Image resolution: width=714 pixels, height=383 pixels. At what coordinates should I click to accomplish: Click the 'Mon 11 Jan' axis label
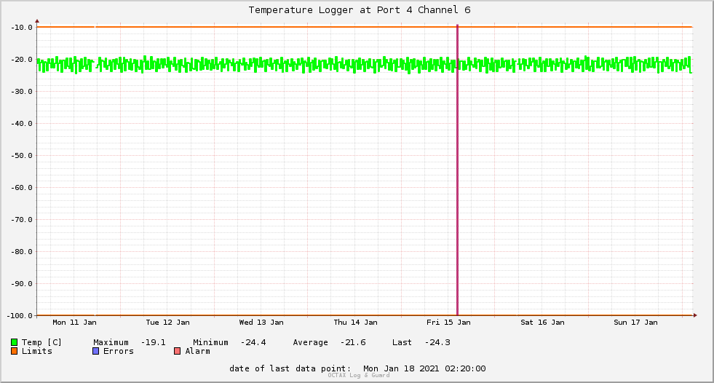(x=75, y=323)
